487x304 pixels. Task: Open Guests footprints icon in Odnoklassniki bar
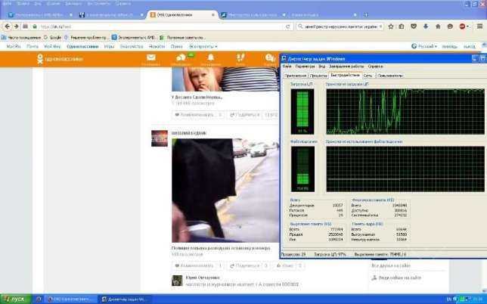240,59
